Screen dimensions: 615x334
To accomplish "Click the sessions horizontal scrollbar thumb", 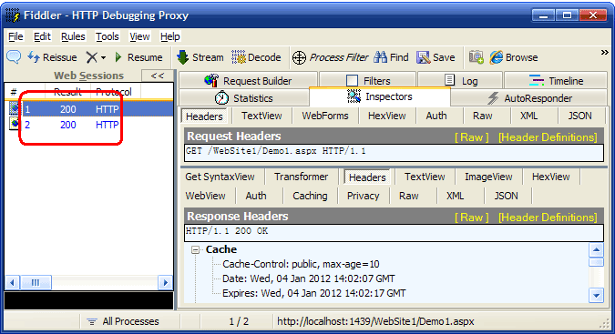I will [36, 282].
